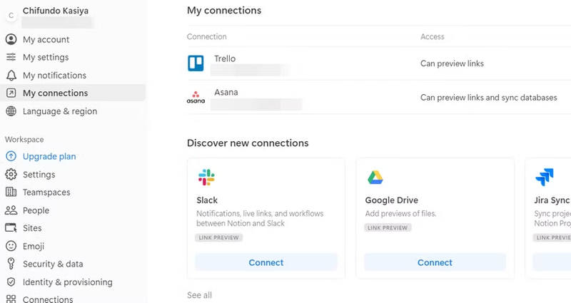
Task: Open My settings page
Action: 46,57
